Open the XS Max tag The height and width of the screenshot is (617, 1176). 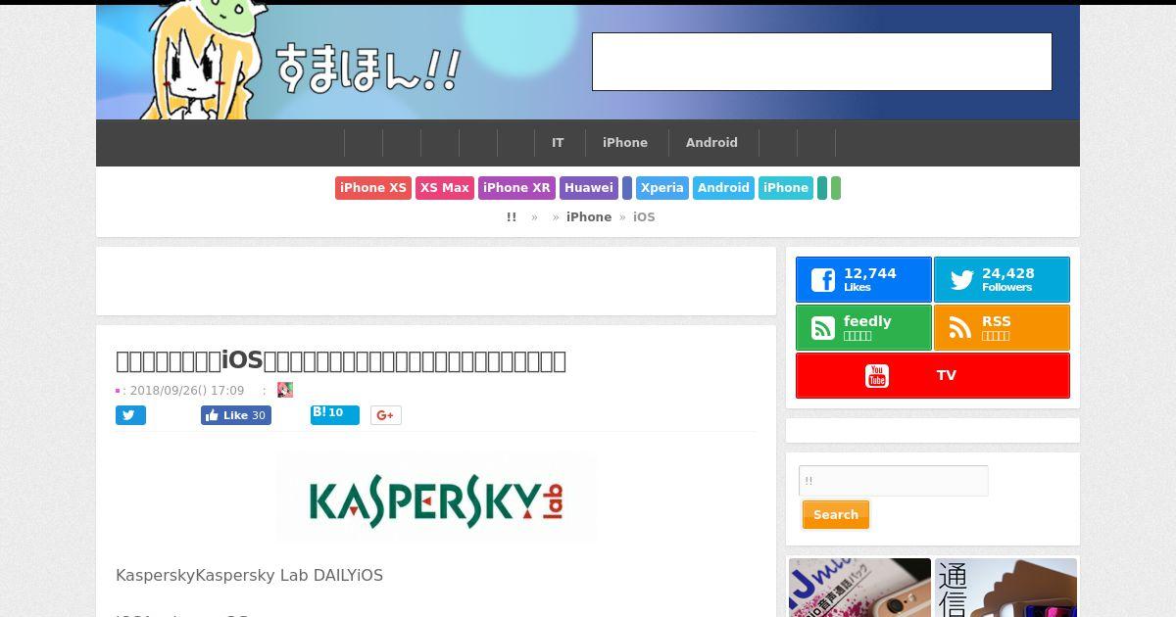pos(445,188)
